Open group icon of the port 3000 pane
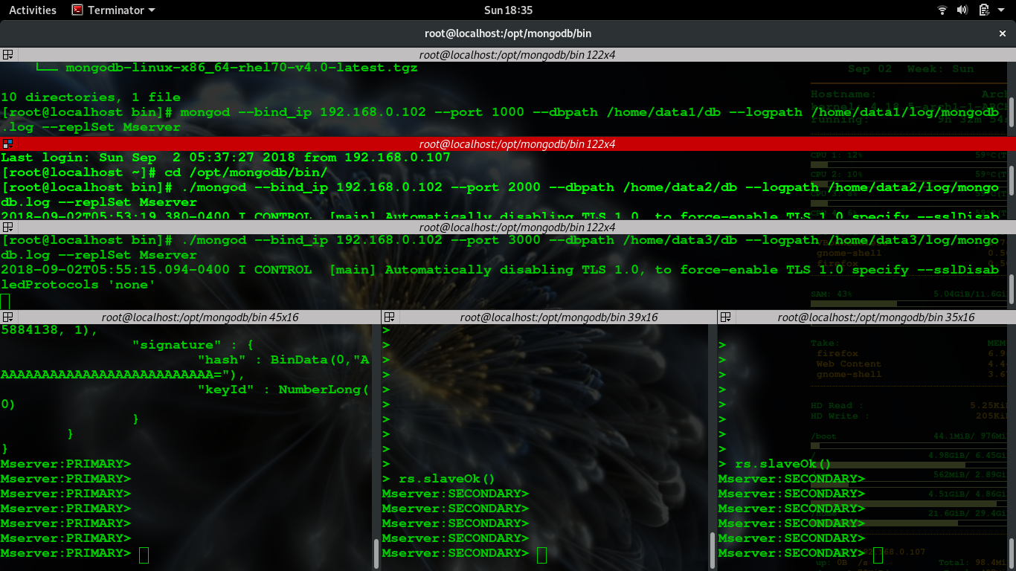Image resolution: width=1016 pixels, height=571 pixels. 7,228
